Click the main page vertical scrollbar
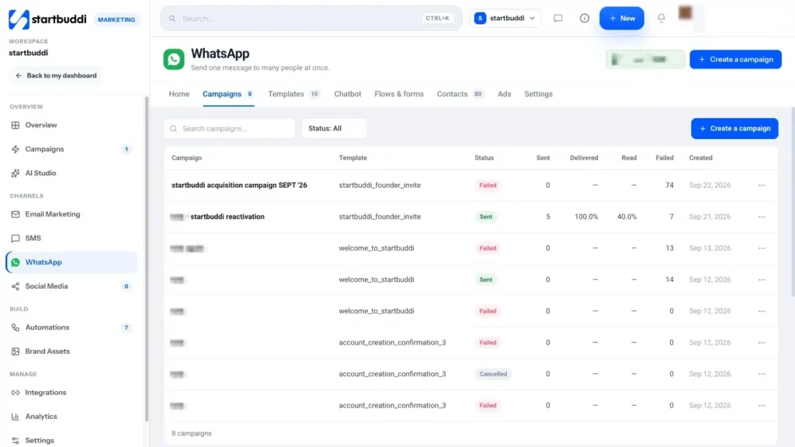795x447 pixels. (793, 202)
